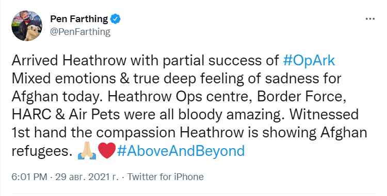Click the dog in the avatar picture

click(x=32, y=33)
